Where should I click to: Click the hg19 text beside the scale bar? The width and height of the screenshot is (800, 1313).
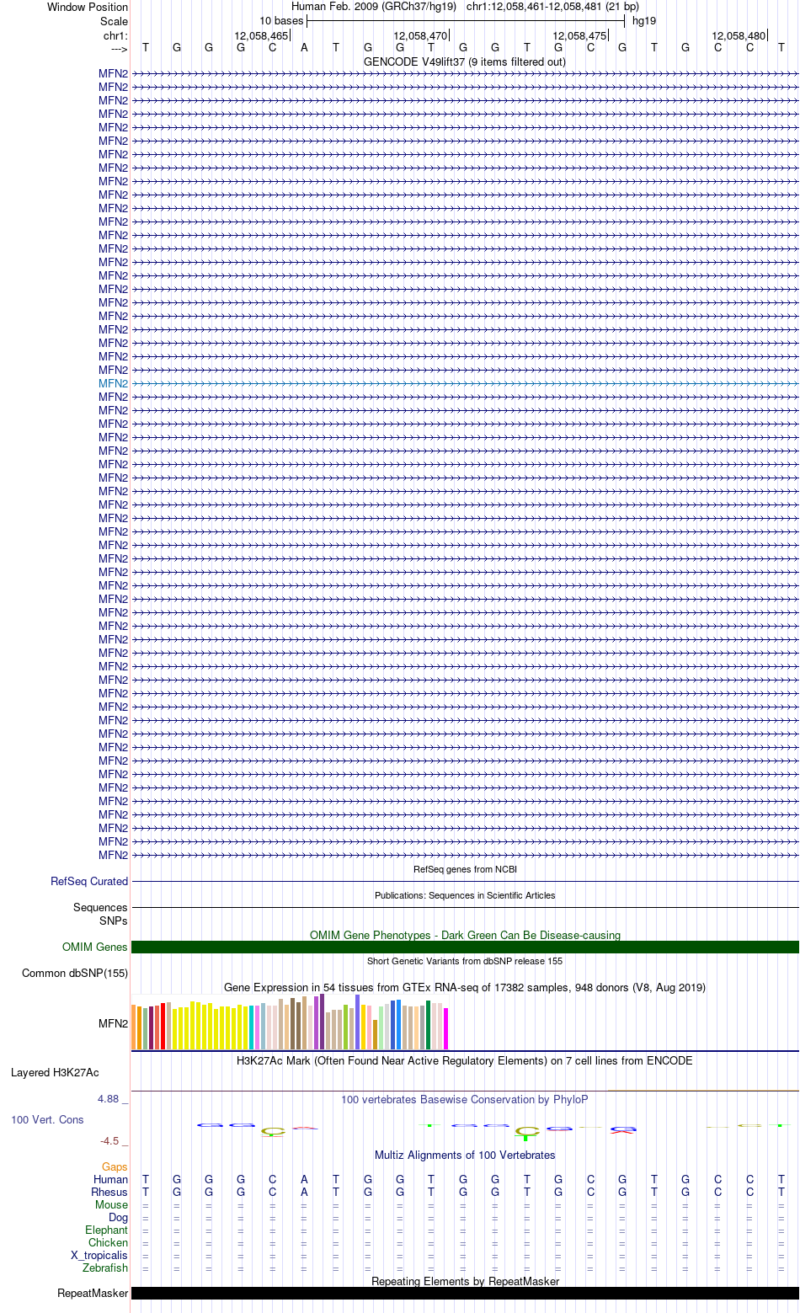(644, 21)
